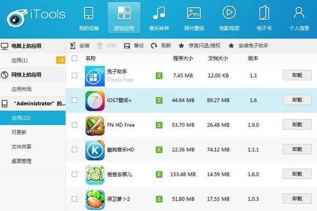317x211 pixels.
Task: Uninstall 爸爸去哪儿 with its 卸载 button
Action: [297, 174]
